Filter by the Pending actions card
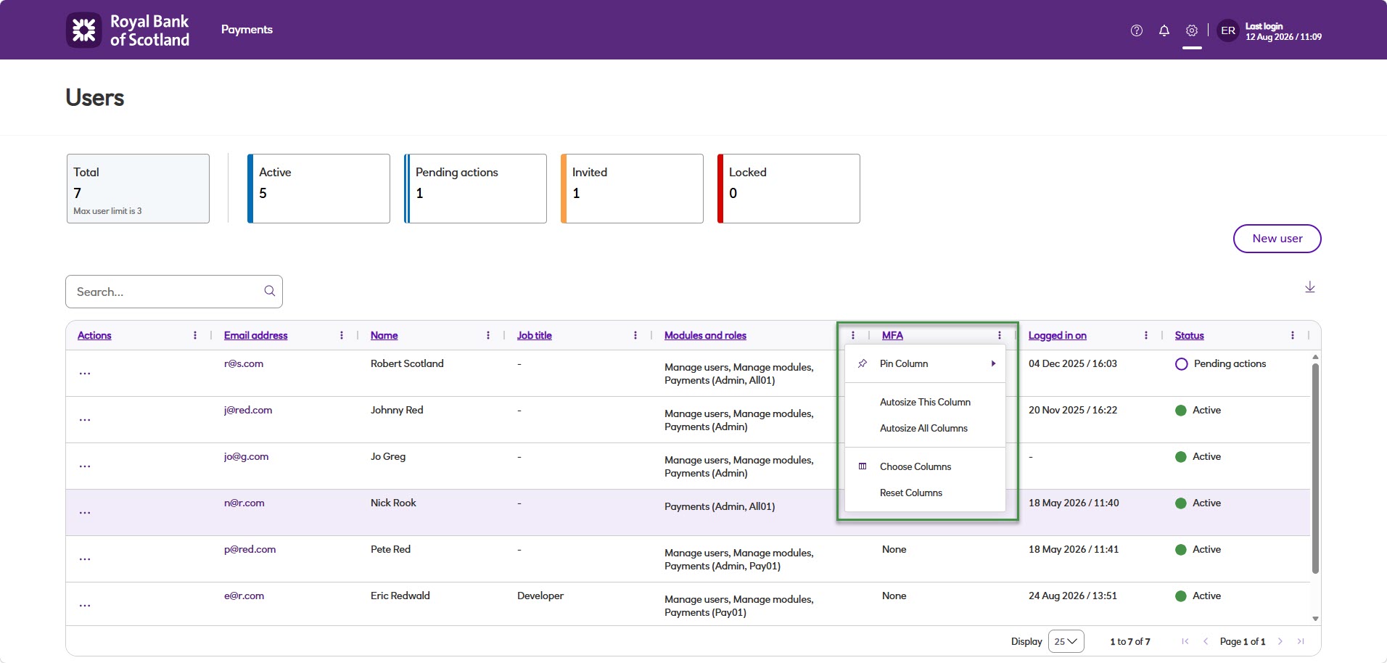The height and width of the screenshot is (663, 1387). (x=475, y=189)
